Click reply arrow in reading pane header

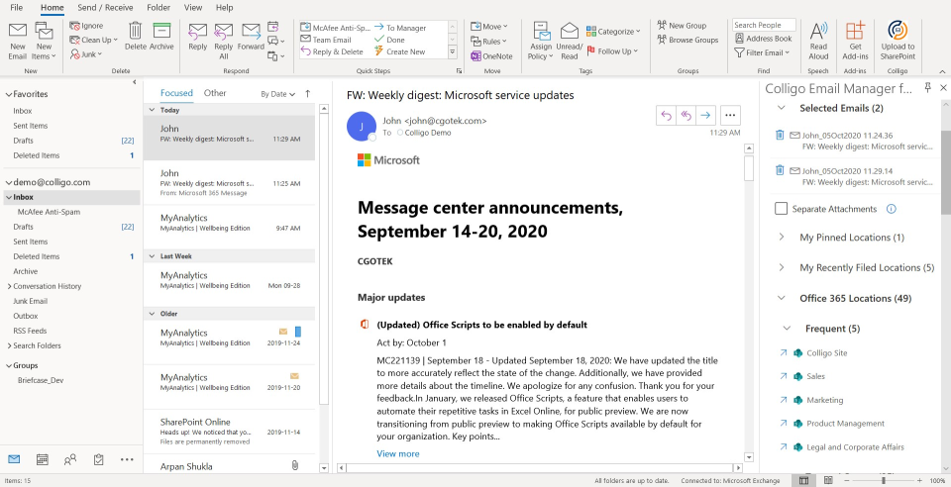(x=666, y=115)
